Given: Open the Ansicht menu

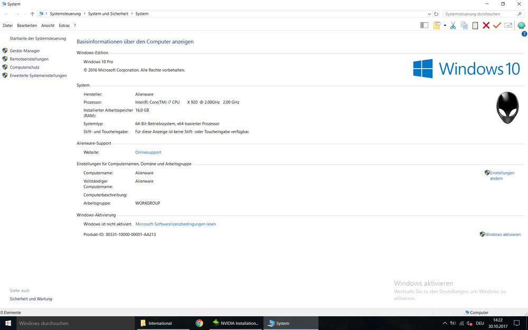Looking at the screenshot, I should (48, 25).
